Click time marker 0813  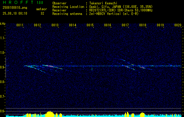[55, 25]
